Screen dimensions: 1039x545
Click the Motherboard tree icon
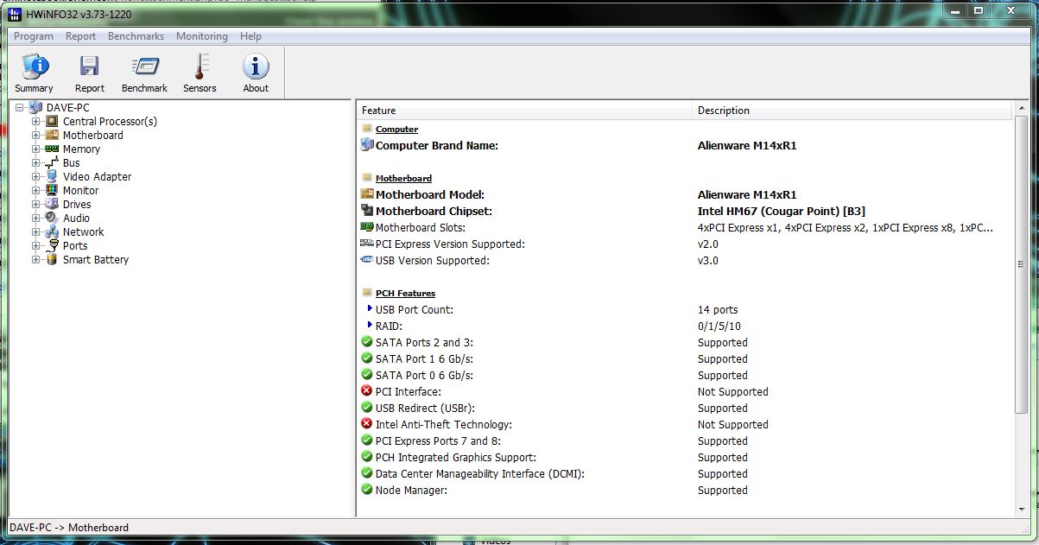coord(52,136)
